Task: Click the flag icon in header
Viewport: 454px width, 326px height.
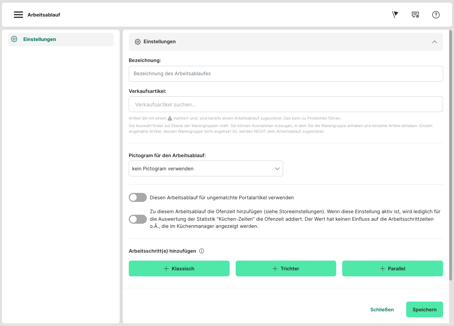Action: coord(395,15)
